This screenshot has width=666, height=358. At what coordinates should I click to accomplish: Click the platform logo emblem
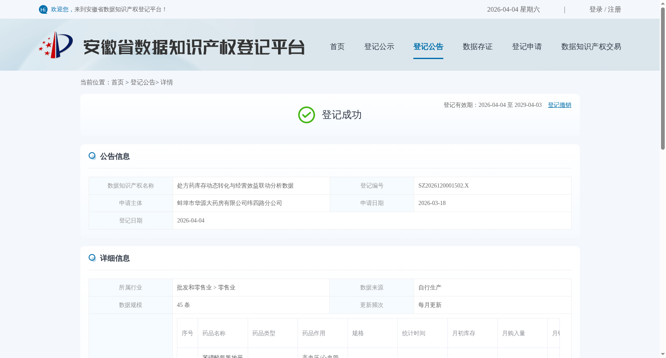click(x=56, y=45)
